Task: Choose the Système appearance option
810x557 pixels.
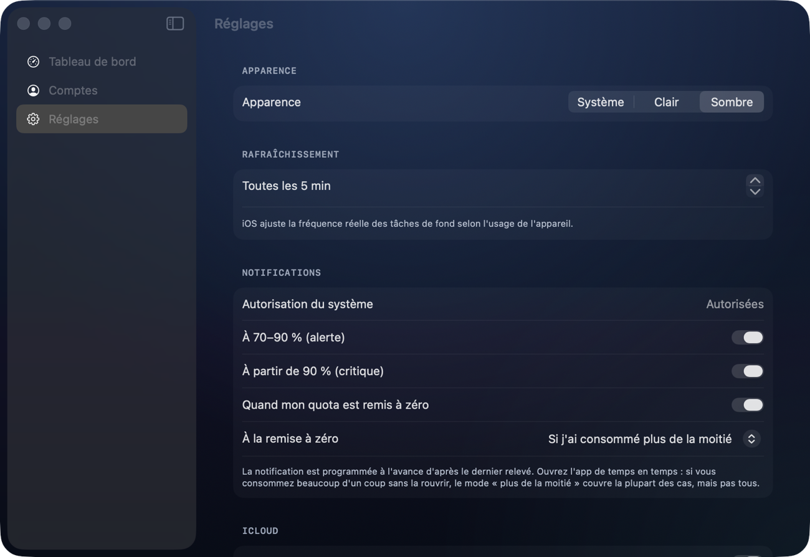Action: tap(601, 102)
